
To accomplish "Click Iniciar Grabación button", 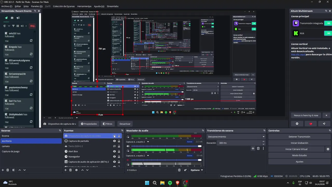I will tap(299, 143).
